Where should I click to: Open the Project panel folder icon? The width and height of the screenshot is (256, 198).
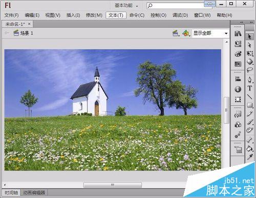coord(238,150)
